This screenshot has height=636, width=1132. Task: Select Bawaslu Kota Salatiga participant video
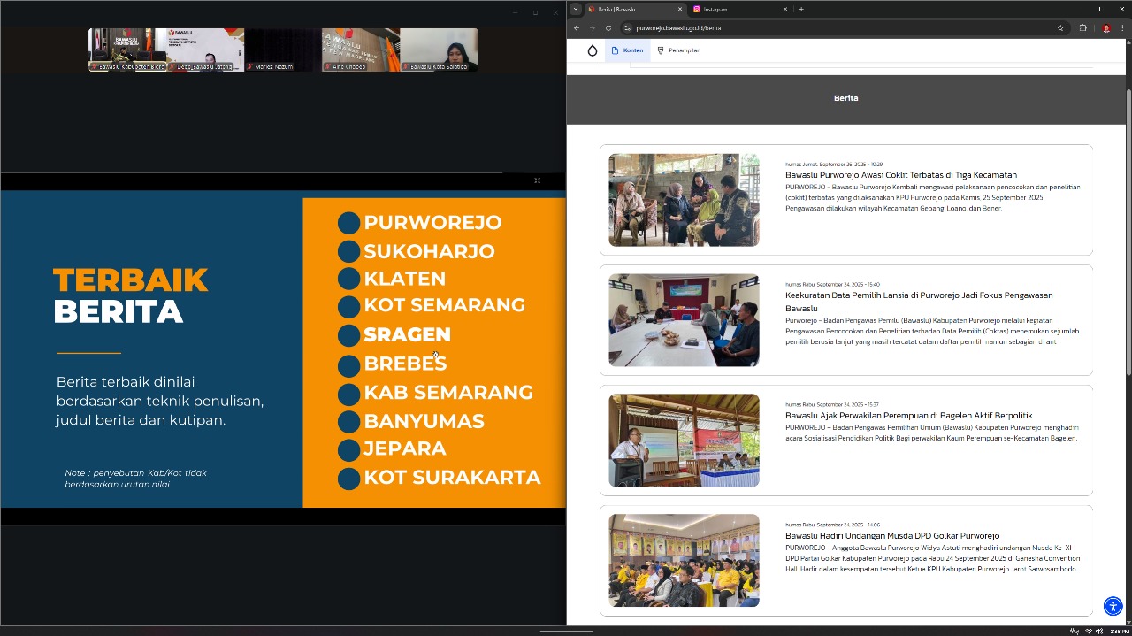[440, 50]
